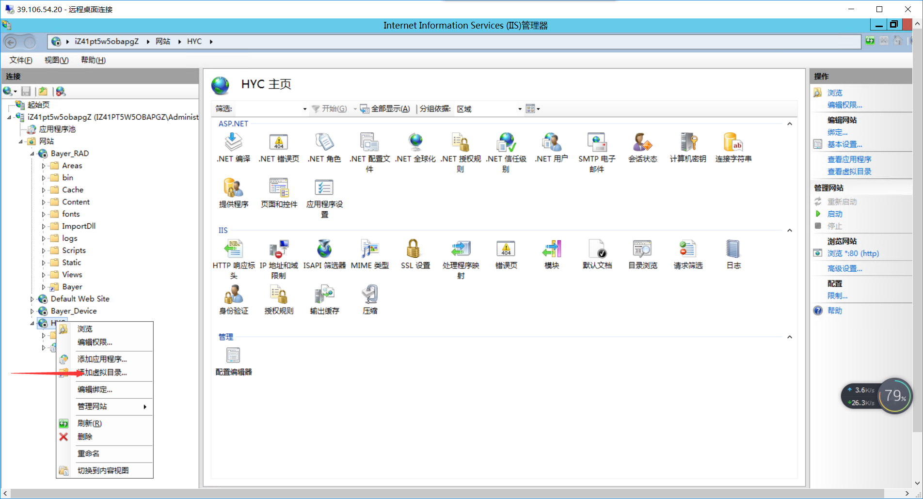Viewport: 923px width, 499px height.
Task: Open the 日志 feature icon
Action: click(733, 249)
